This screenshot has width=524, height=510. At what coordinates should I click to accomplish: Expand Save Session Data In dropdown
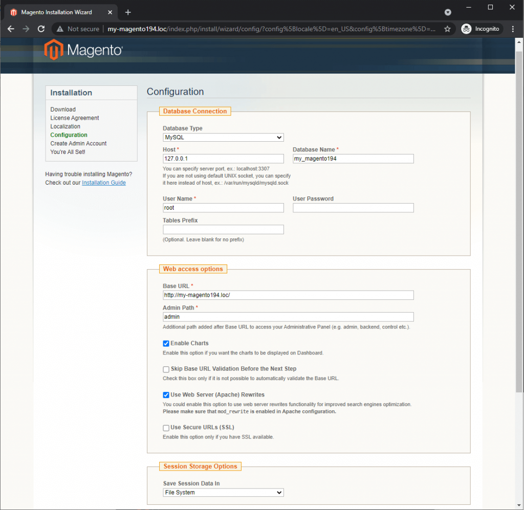(223, 493)
